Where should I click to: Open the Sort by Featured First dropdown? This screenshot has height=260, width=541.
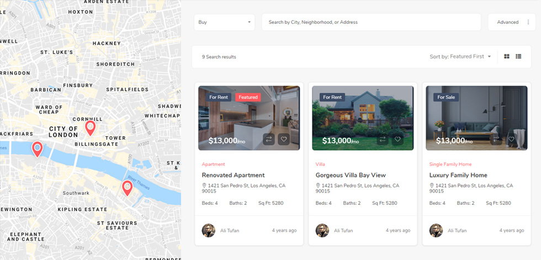point(460,56)
